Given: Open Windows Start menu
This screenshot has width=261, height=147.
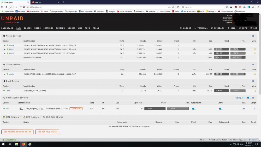Looking at the screenshot, I should click(3, 144).
